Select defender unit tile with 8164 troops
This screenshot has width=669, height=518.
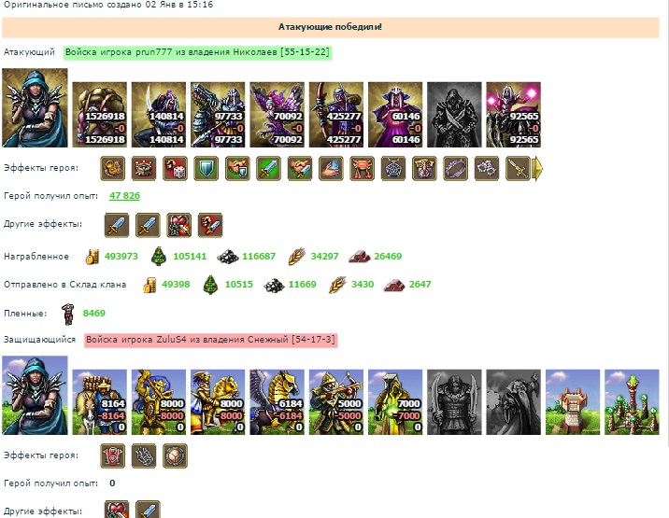[x=100, y=402]
